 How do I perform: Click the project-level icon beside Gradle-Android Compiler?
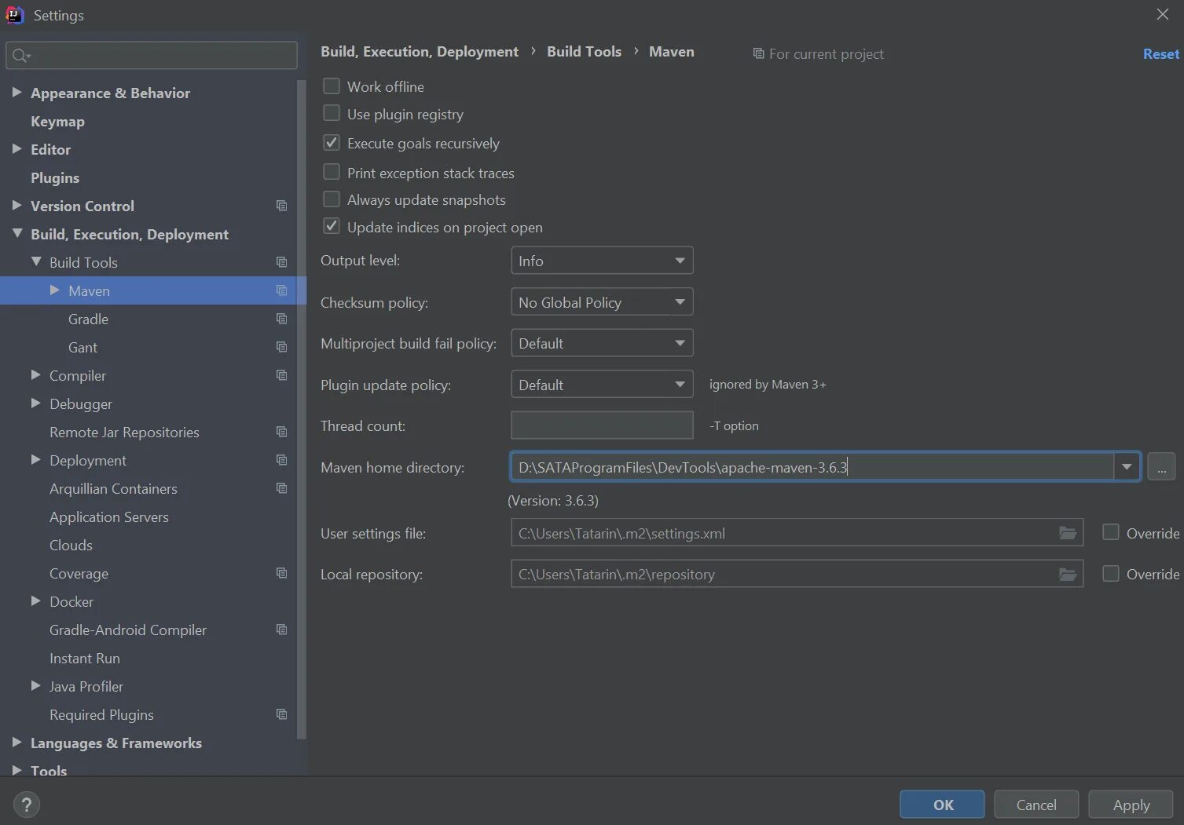(x=281, y=630)
